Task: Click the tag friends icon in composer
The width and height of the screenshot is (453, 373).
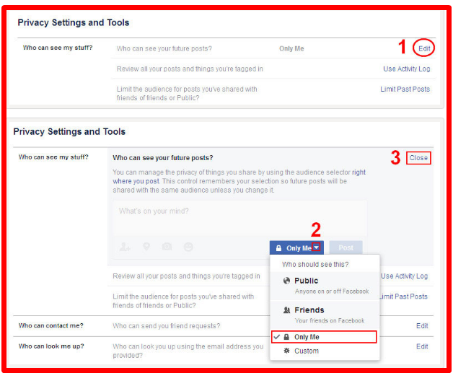Action: pos(125,247)
